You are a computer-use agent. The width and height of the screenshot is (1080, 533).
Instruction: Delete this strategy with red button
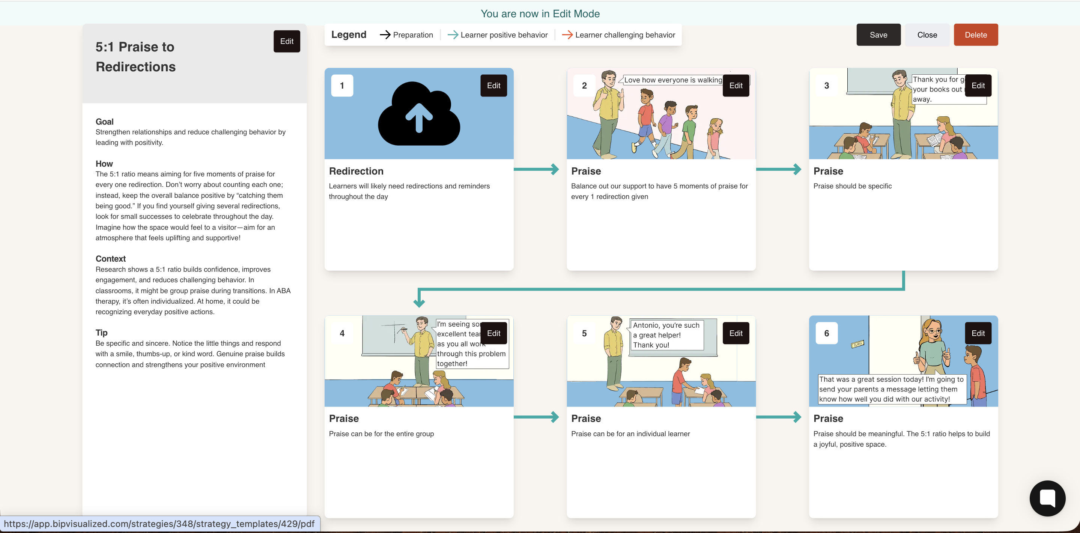coord(975,35)
